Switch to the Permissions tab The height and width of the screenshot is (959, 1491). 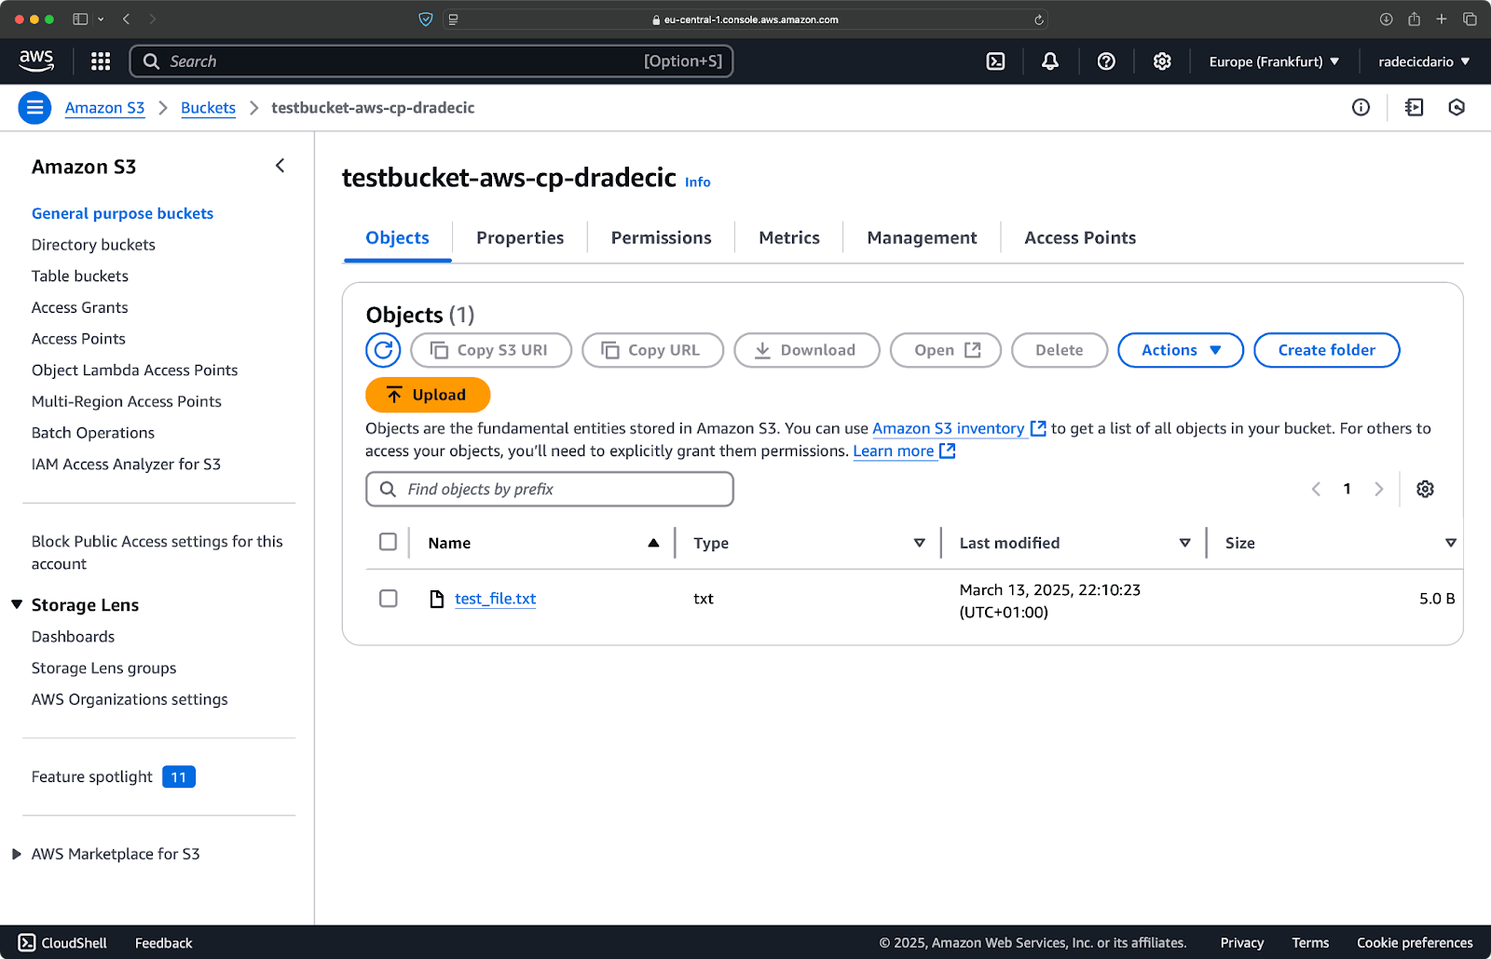tap(662, 238)
